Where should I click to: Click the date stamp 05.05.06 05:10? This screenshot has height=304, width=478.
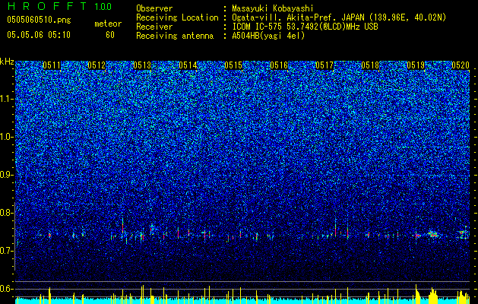(39, 35)
